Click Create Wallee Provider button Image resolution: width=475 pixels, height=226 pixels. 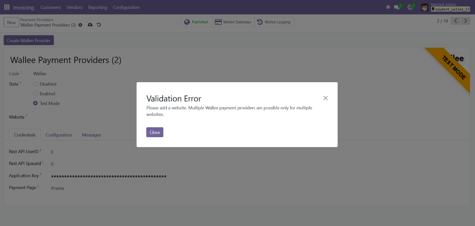(x=29, y=40)
